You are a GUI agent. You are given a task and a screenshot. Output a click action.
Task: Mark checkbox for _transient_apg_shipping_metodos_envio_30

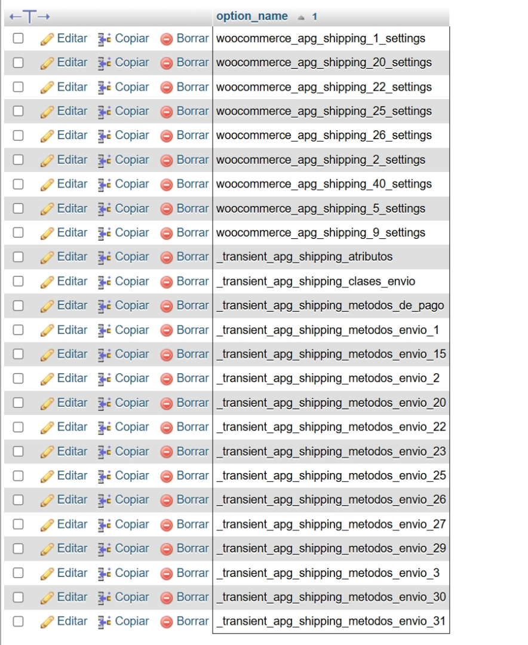tap(18, 597)
